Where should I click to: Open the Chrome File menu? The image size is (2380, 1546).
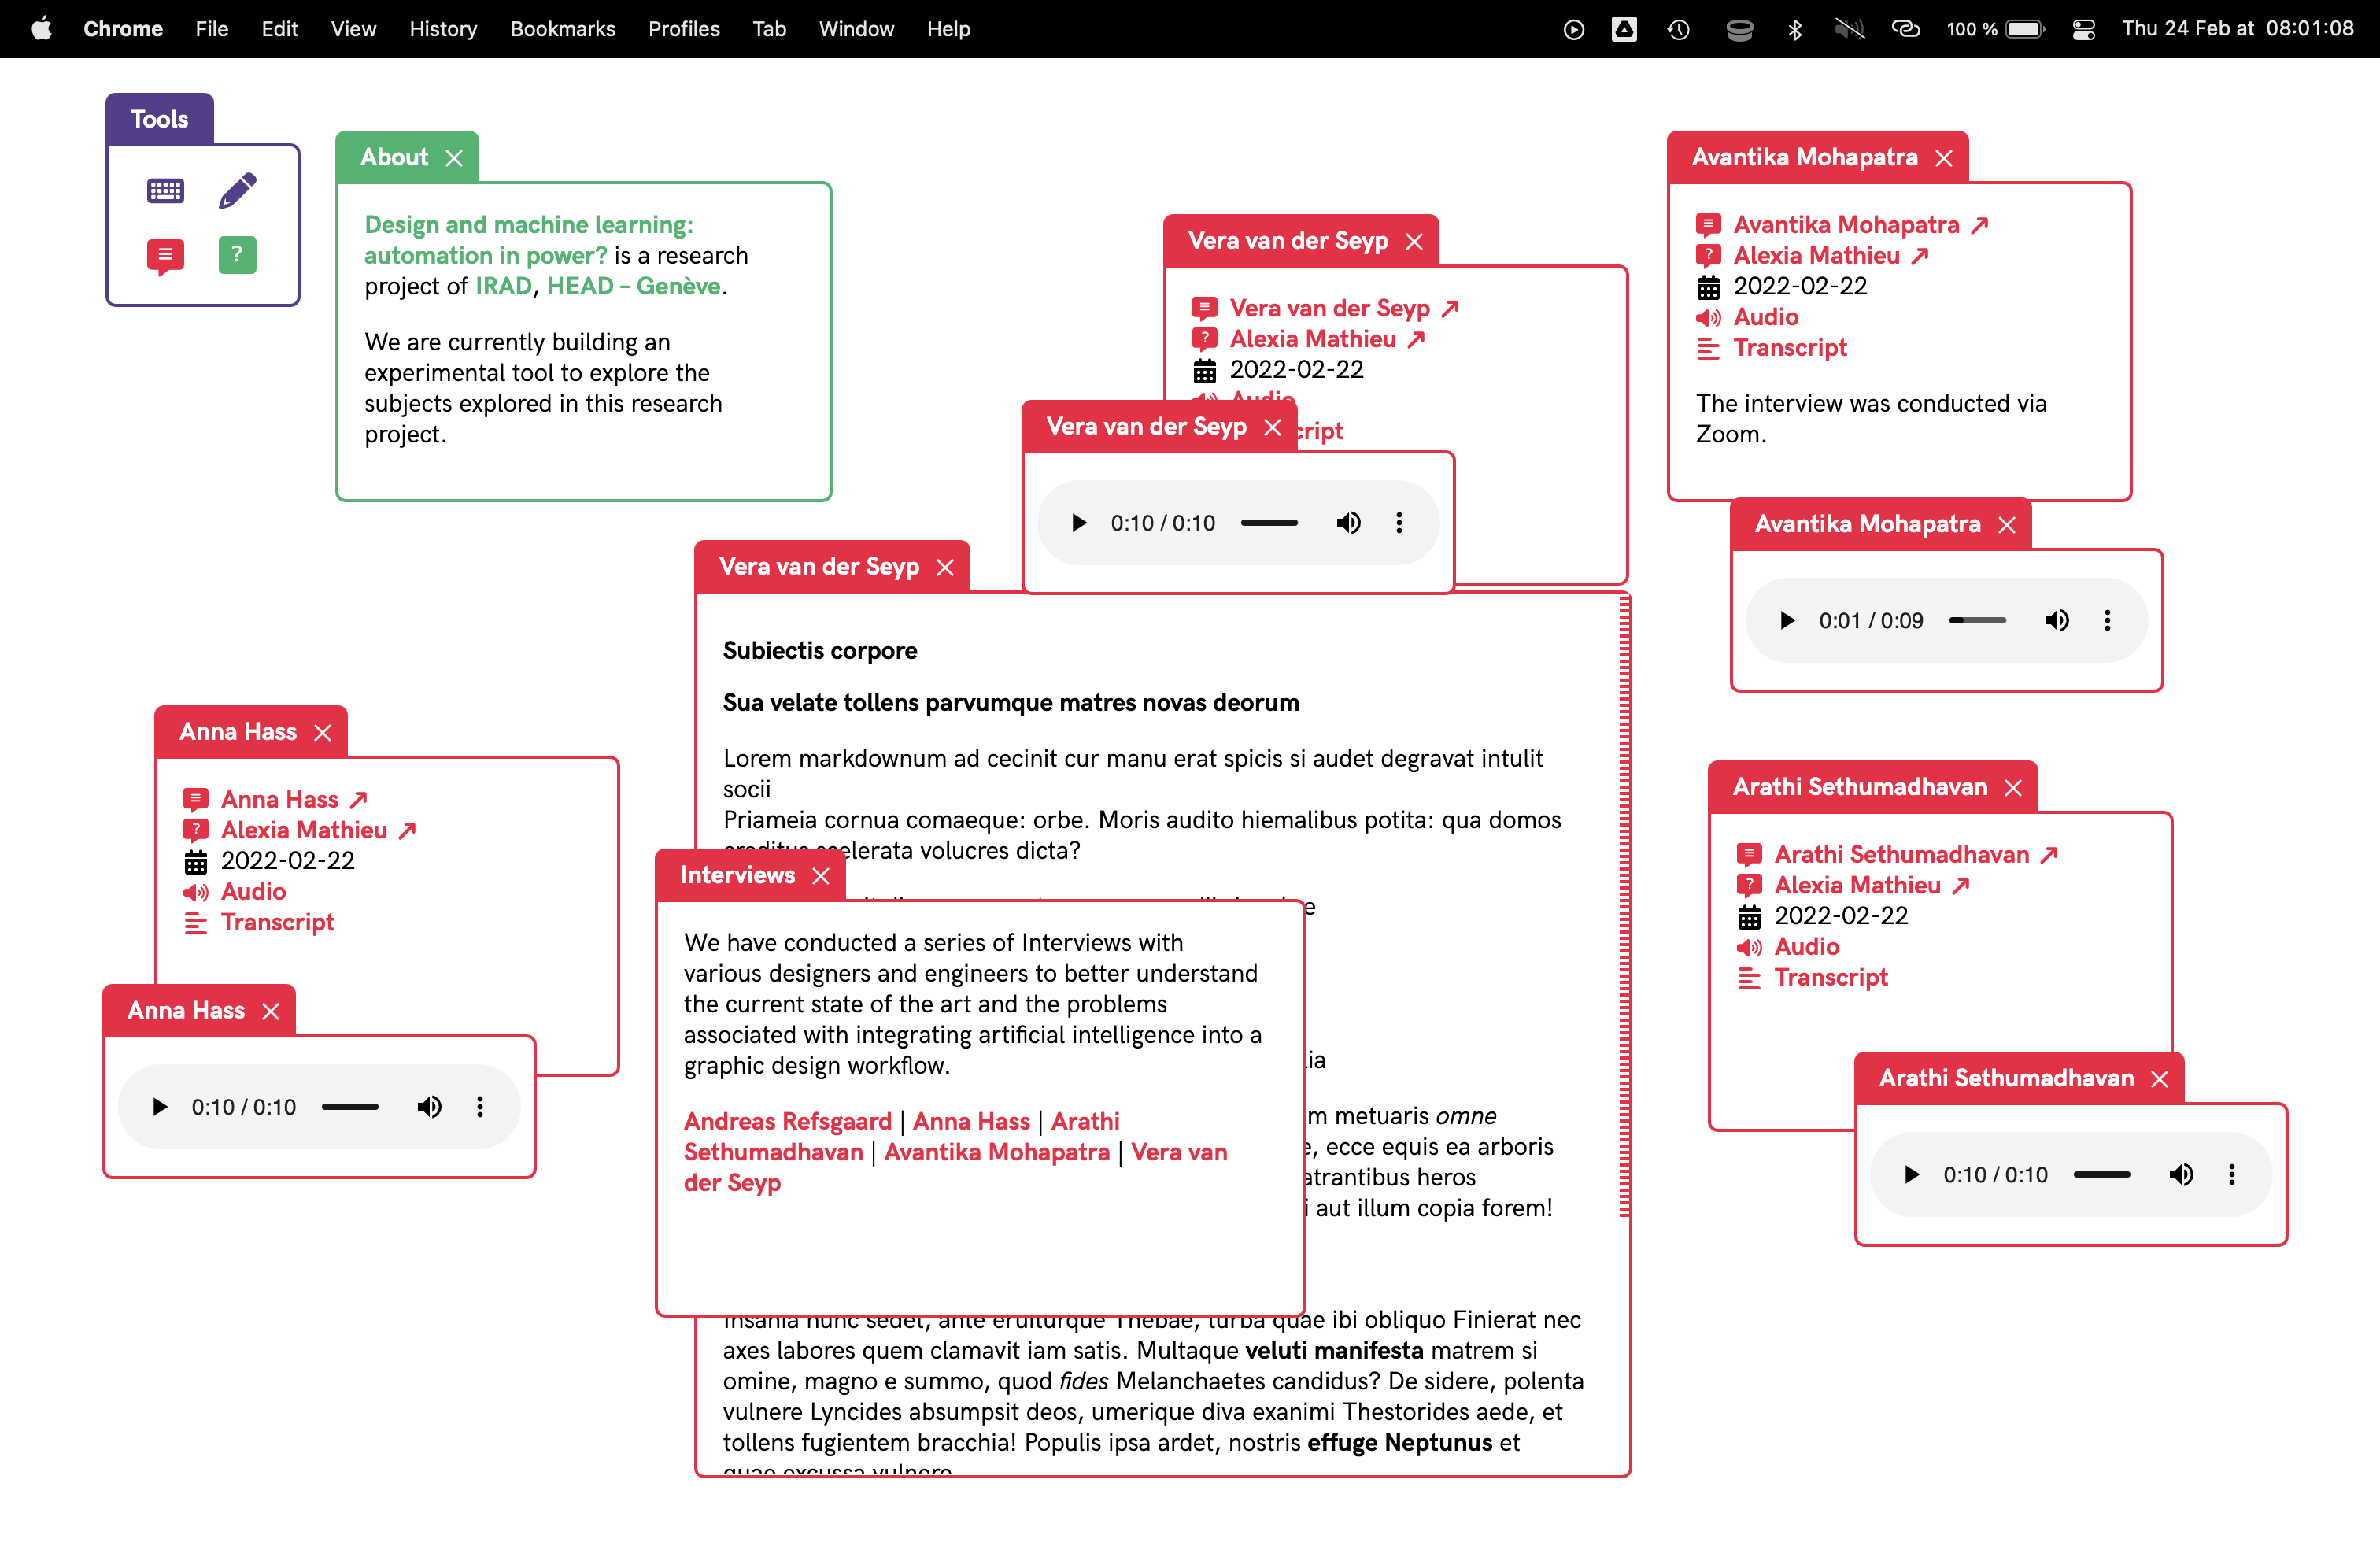[x=211, y=29]
